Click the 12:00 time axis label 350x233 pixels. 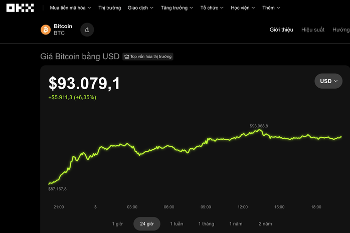[x=242, y=207]
